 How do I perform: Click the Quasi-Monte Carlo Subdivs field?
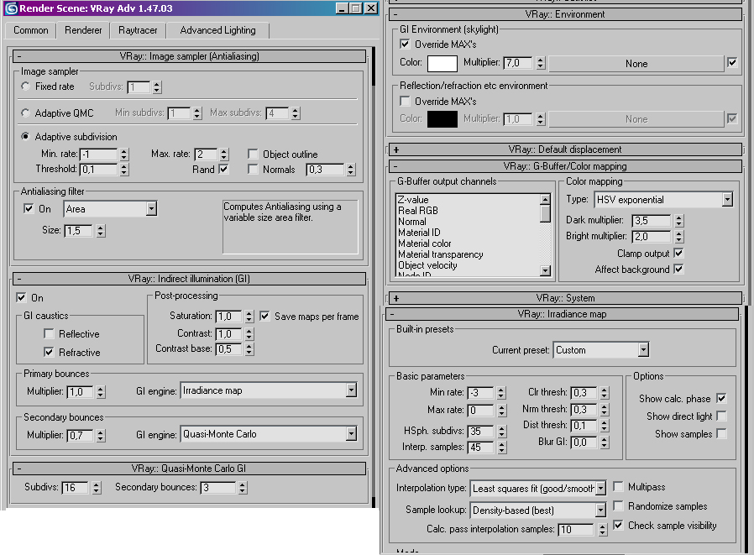[x=76, y=488]
